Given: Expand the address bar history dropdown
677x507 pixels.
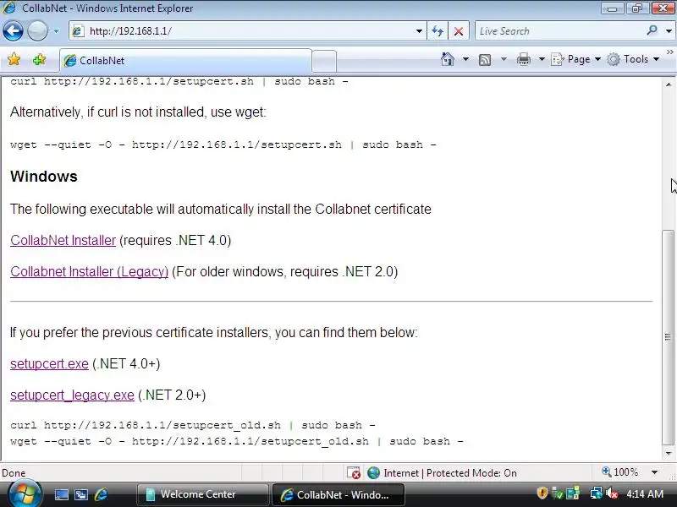Looking at the screenshot, I should pos(419,31).
